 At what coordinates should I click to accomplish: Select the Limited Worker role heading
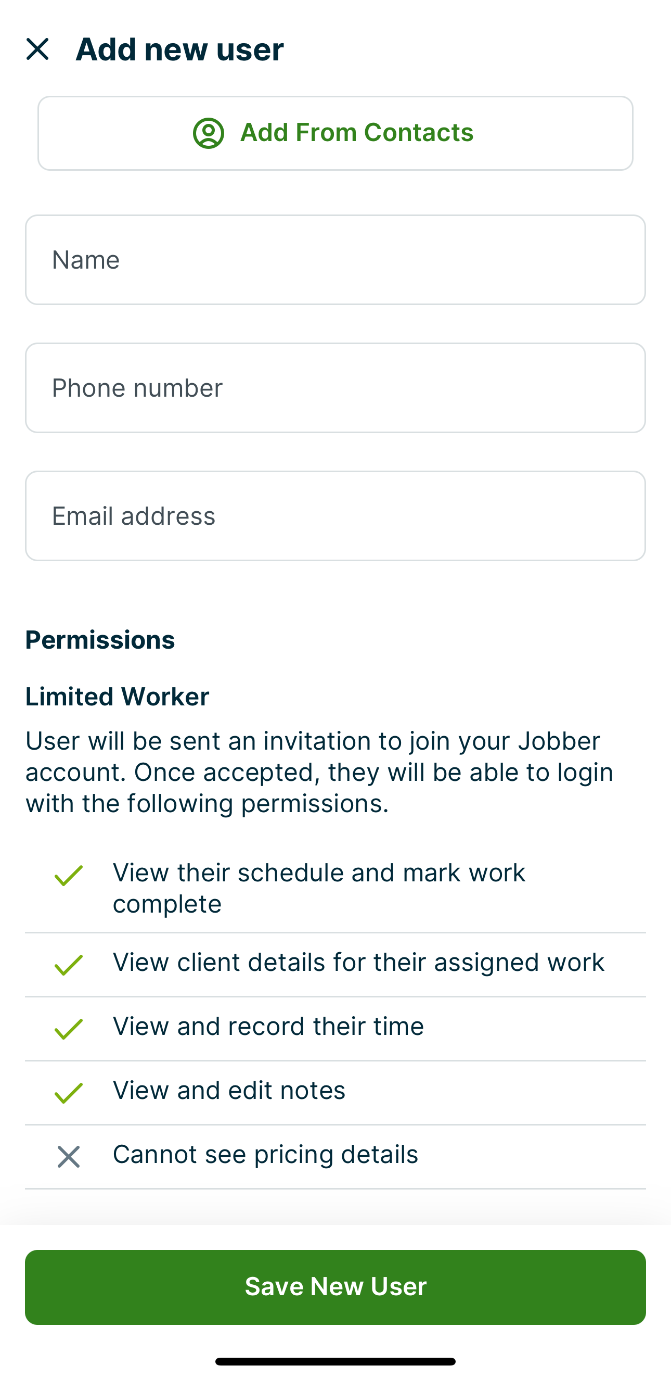117,697
